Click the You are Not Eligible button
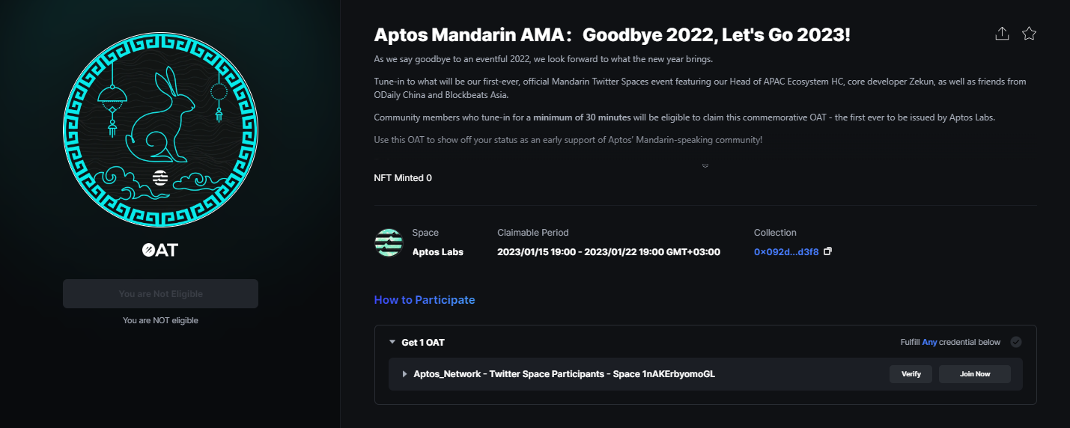This screenshot has width=1070, height=428. pyautogui.click(x=160, y=294)
